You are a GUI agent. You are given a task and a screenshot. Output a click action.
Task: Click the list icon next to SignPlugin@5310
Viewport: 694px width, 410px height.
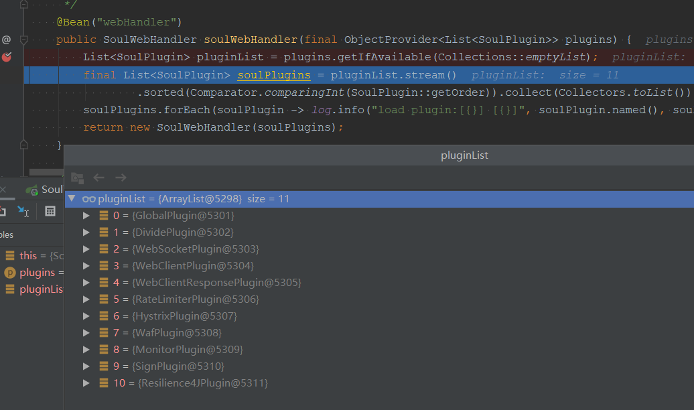point(104,366)
